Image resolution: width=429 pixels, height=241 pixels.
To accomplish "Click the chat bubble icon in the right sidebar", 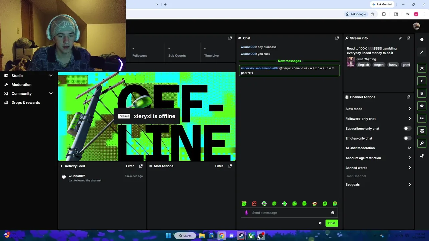I will click(422, 106).
